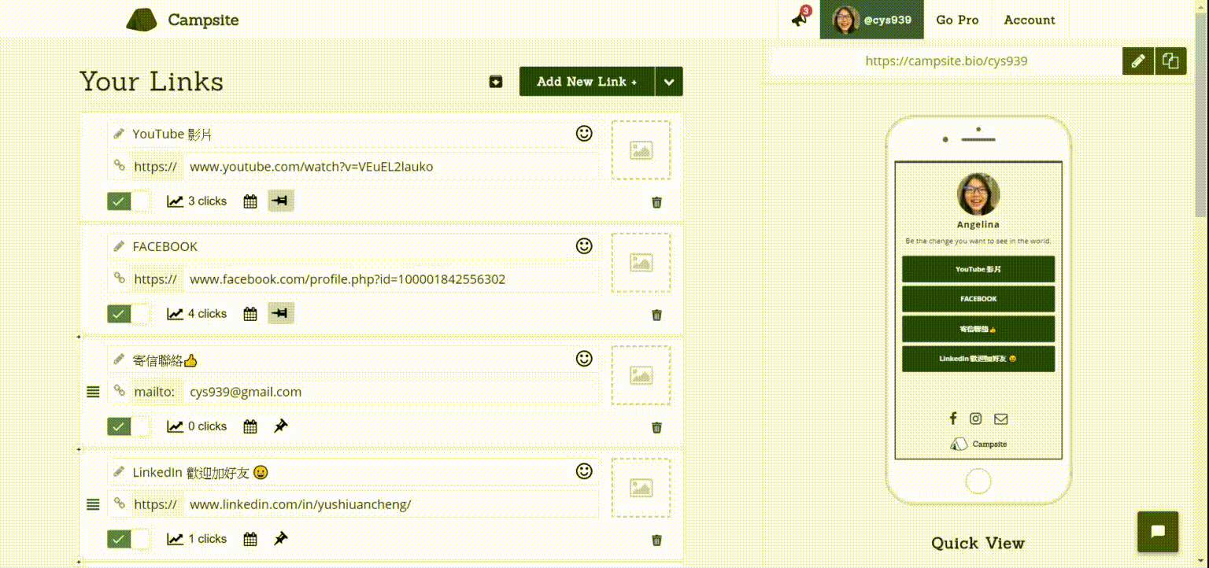Add thumbnail image for FACEBOOK link
This screenshot has height=568, width=1209.
tap(641, 263)
